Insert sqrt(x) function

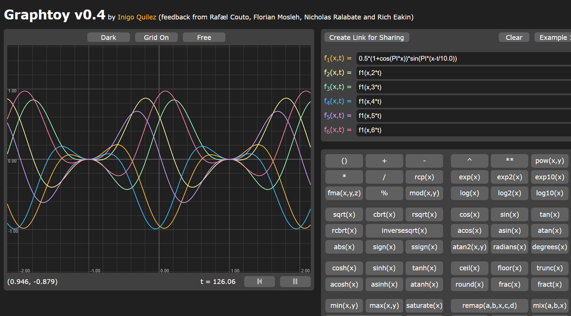click(344, 214)
